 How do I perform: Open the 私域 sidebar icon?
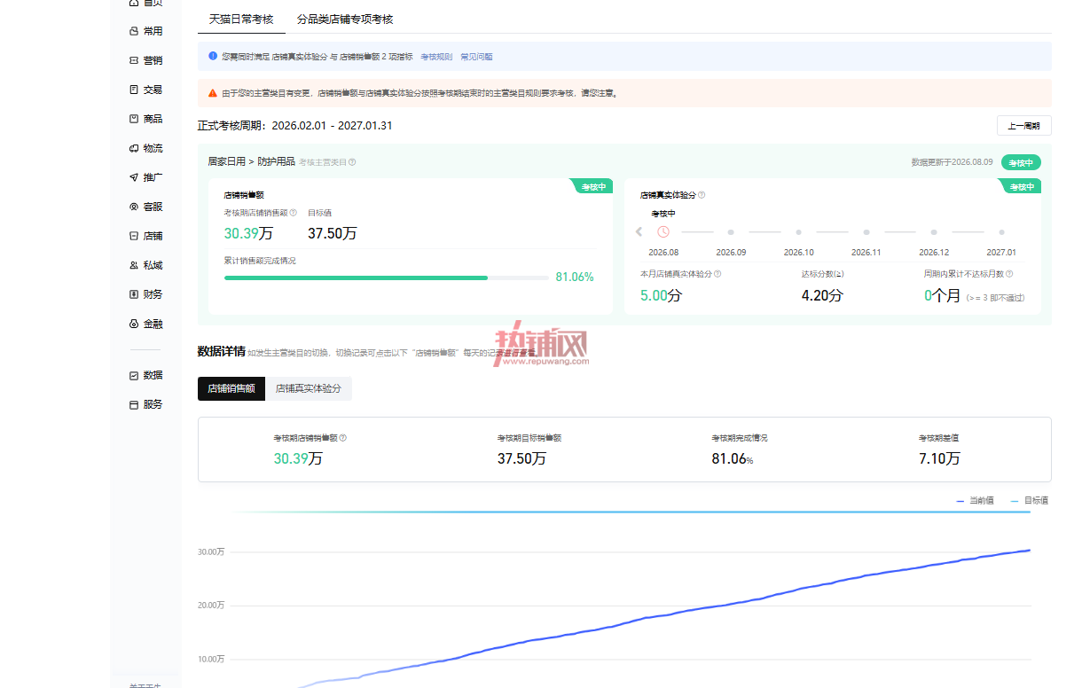(x=134, y=265)
